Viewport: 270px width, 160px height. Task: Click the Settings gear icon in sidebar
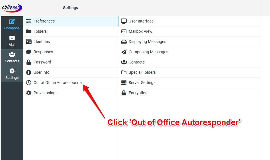12,71
